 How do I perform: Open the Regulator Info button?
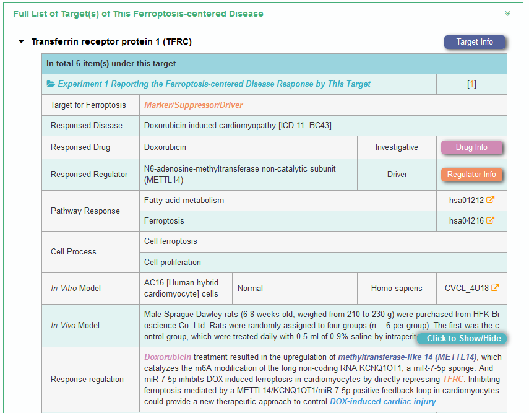[471, 175]
